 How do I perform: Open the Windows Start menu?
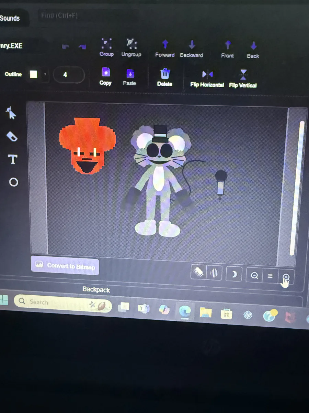tap(4, 300)
